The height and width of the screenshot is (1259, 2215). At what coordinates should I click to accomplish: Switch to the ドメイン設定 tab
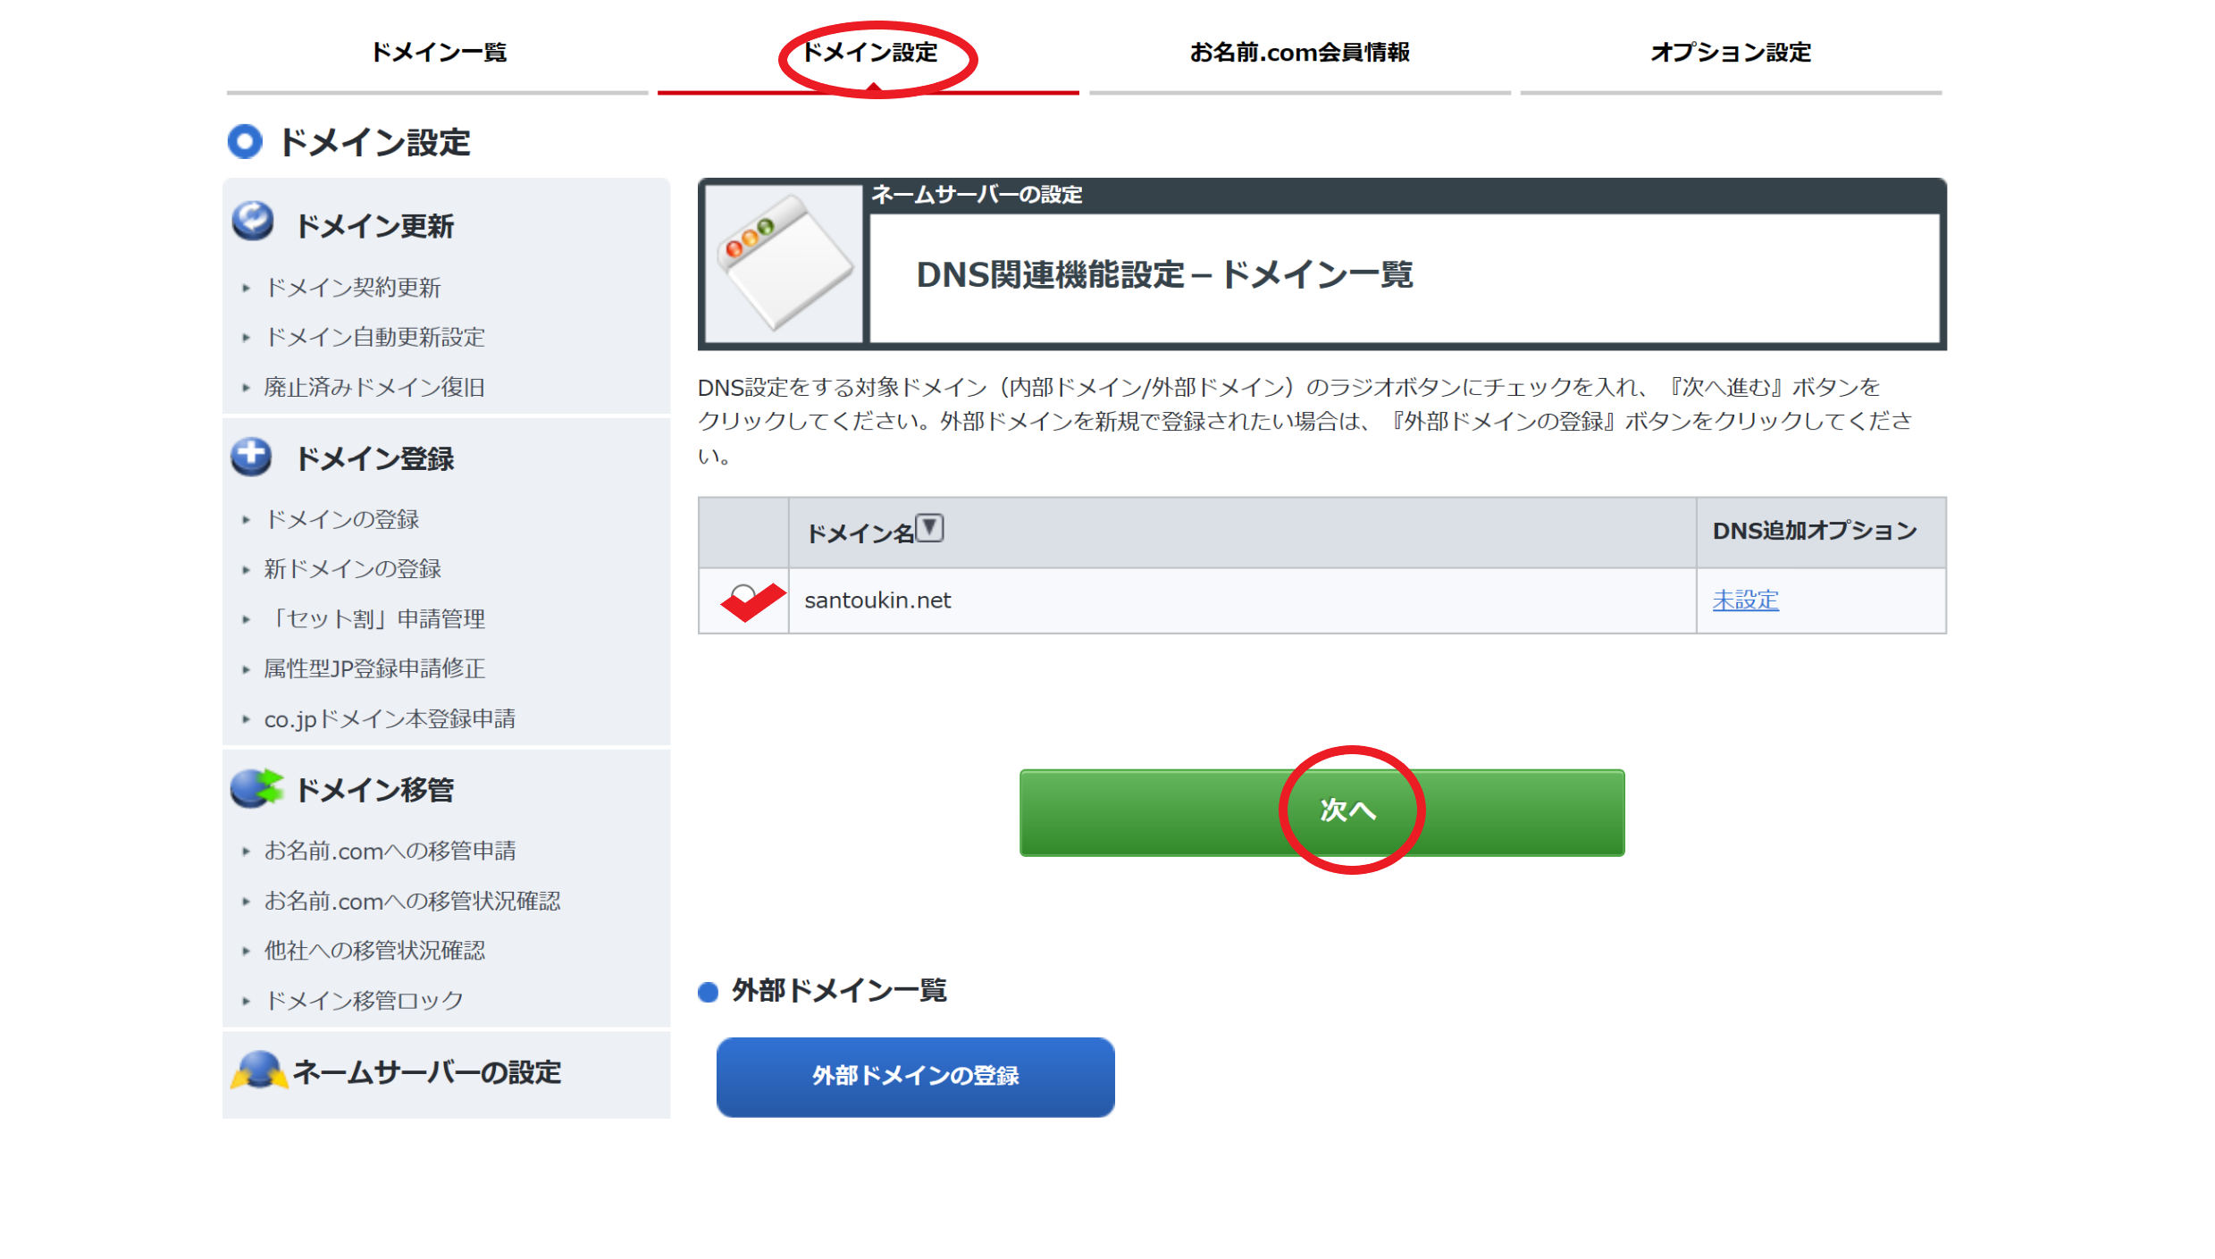[x=868, y=52]
